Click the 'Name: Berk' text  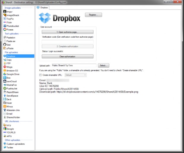(46, 83)
